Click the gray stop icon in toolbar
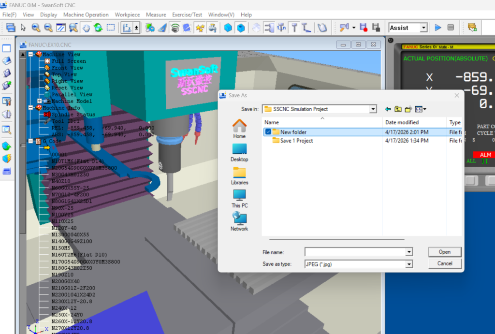This screenshot has height=334, width=495. click(451, 28)
